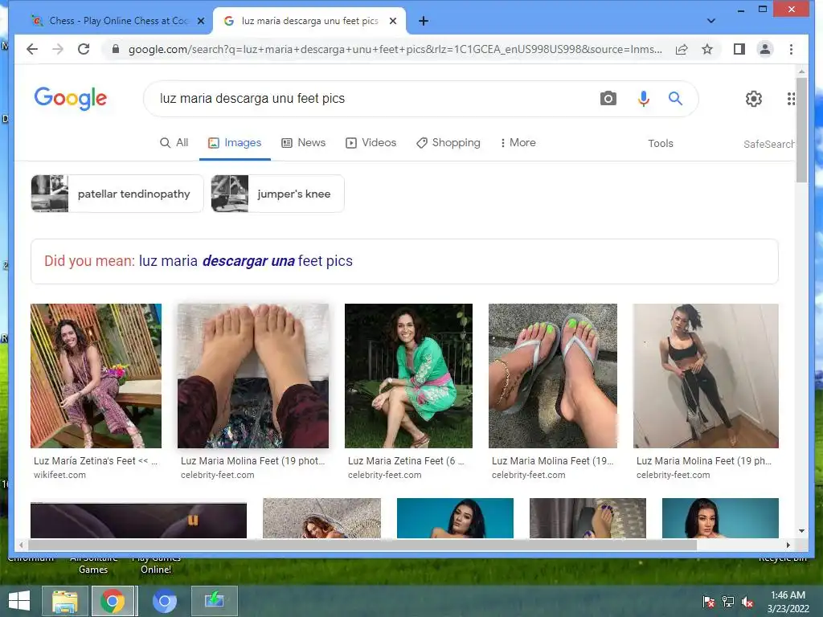The height and width of the screenshot is (617, 823).
Task: Switch to News results
Action: coord(303,143)
